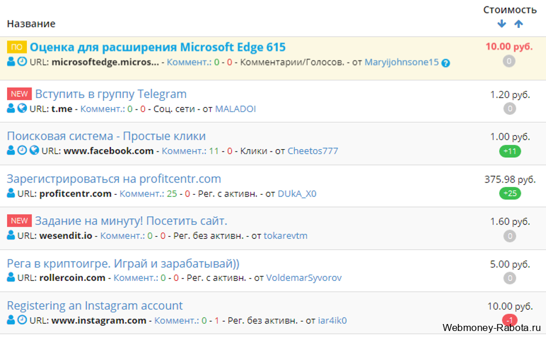Open author profile MALADOI
546x338 pixels.
click(235, 109)
